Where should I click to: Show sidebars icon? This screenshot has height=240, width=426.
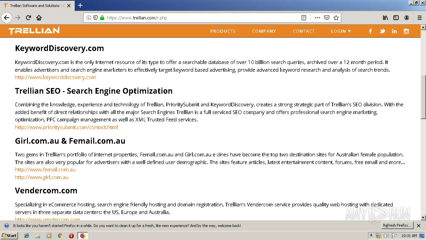(x=396, y=18)
